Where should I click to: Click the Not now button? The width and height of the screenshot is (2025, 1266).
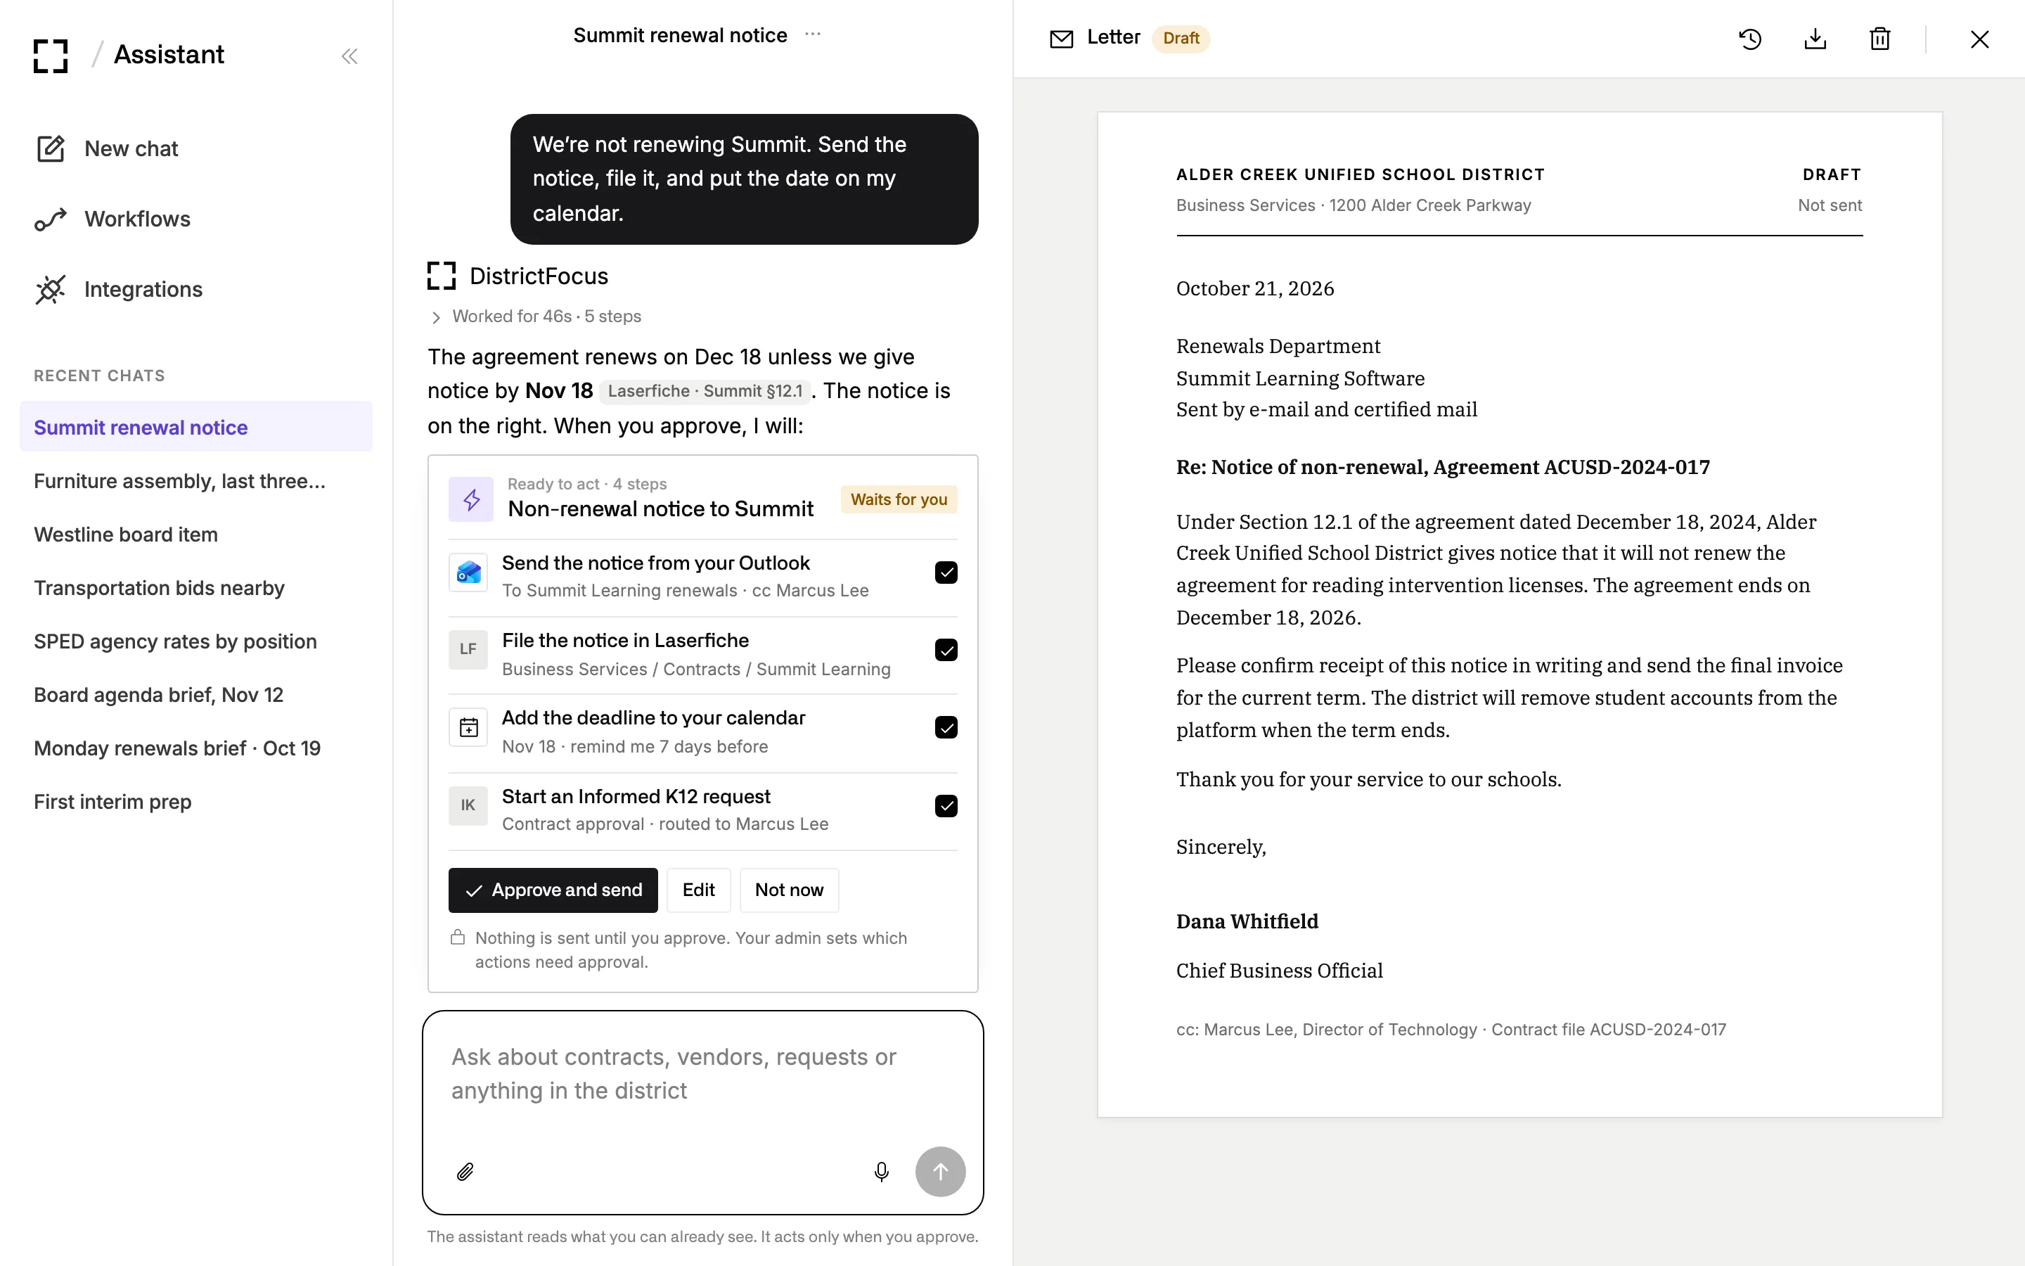pos(789,890)
